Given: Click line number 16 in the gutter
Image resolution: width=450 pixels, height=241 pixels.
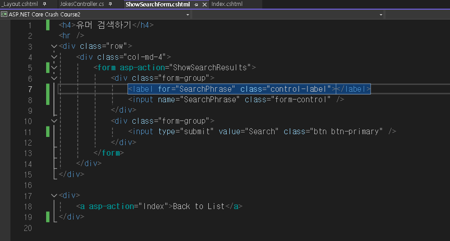Looking at the screenshot, I should [28, 185].
